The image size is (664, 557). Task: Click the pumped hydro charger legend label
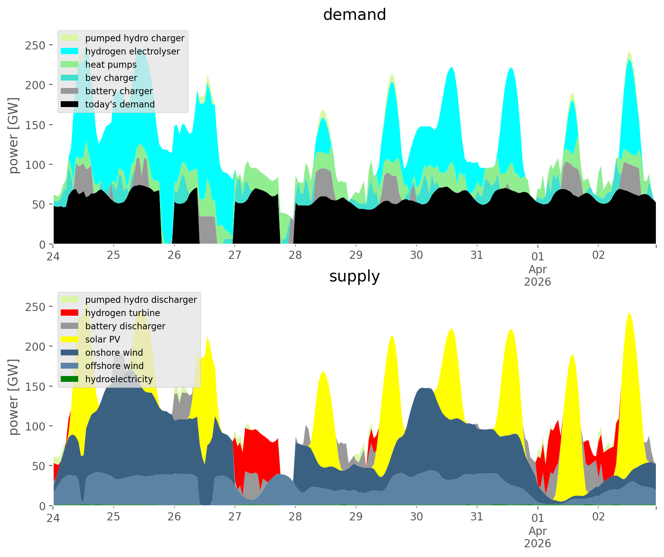point(135,38)
